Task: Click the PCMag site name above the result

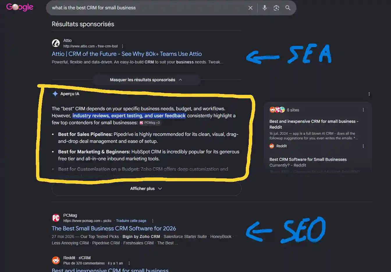Action: [70, 215]
